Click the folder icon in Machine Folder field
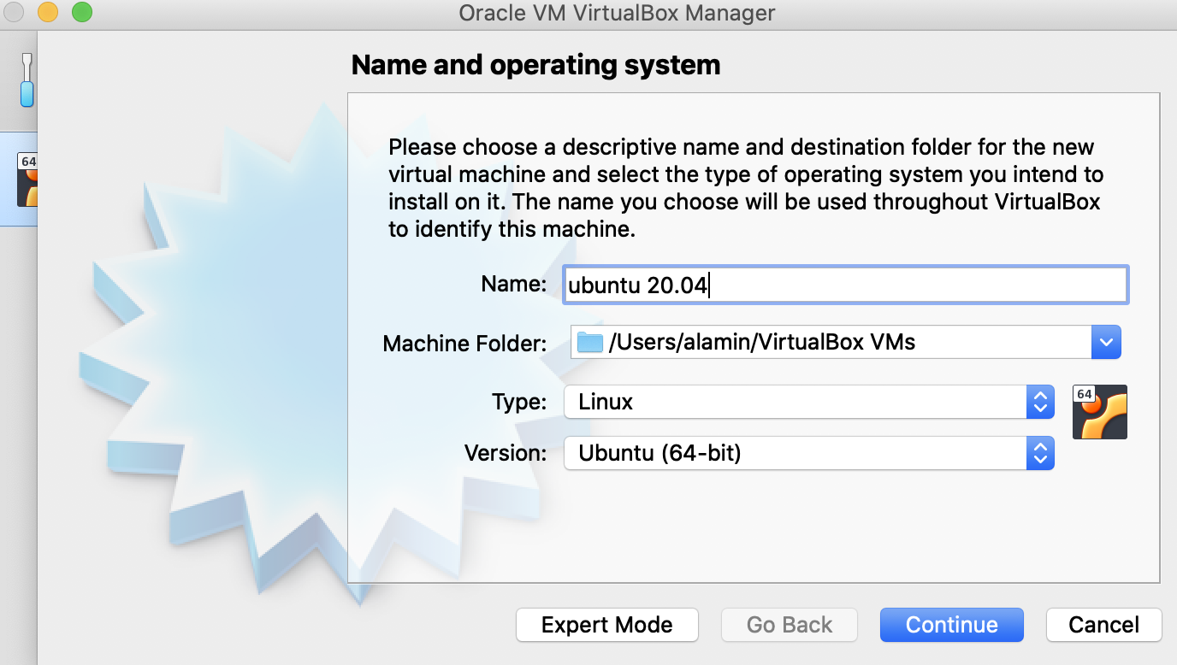Screen dimensions: 1177x665 590,343
